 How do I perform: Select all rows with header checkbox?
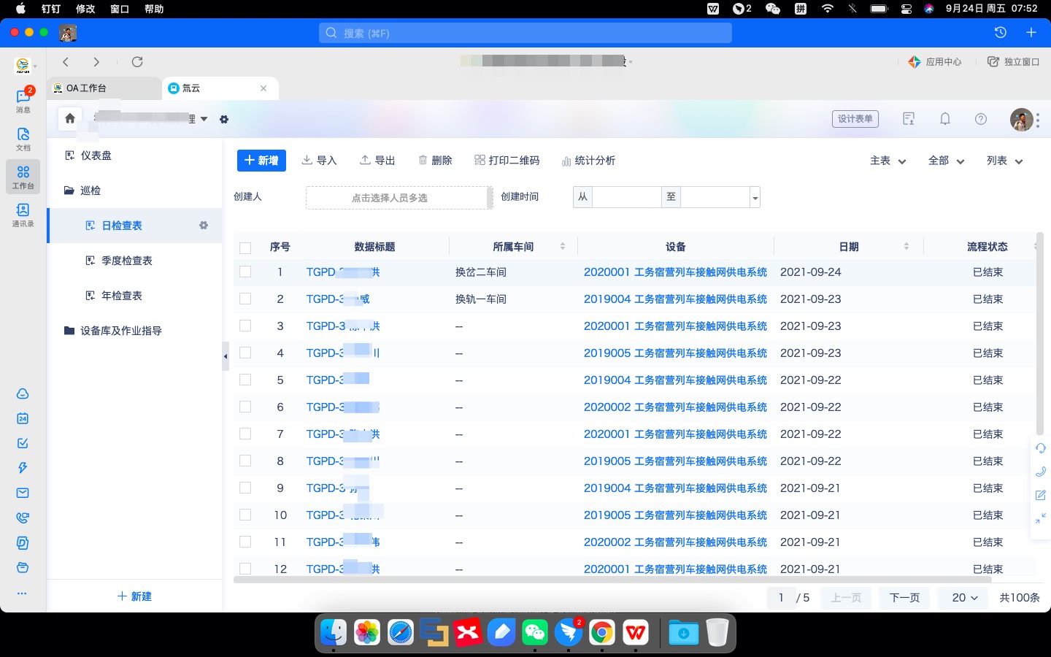coord(245,247)
